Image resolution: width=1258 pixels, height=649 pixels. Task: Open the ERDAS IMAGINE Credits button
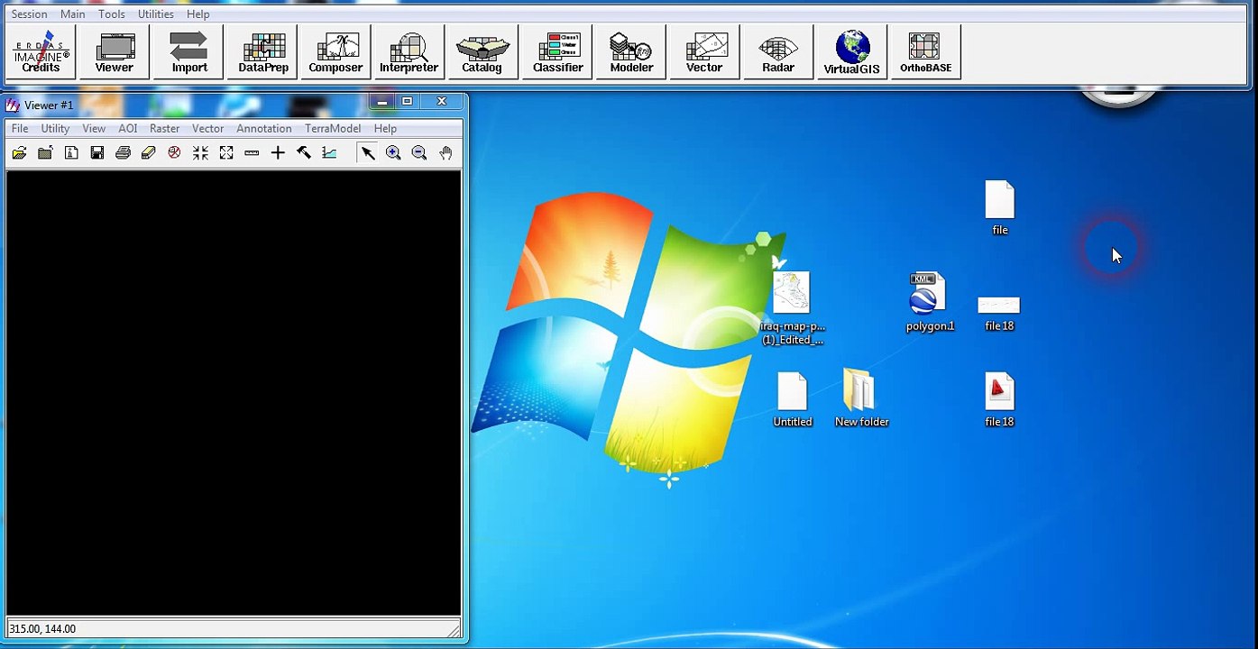41,52
